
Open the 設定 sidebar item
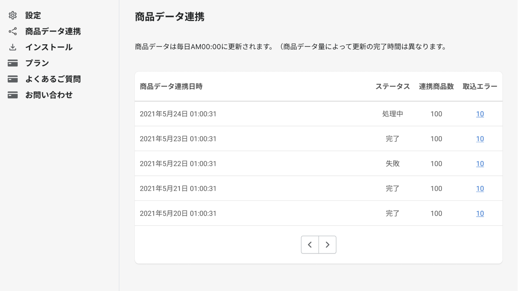(x=33, y=15)
